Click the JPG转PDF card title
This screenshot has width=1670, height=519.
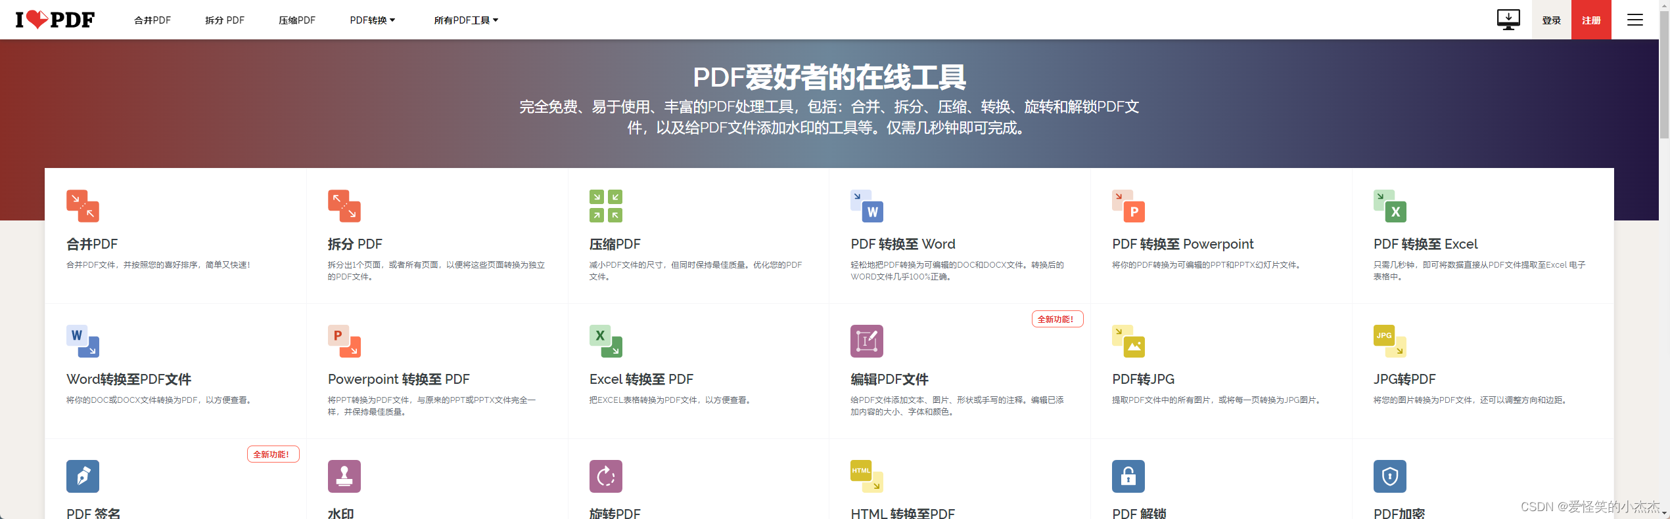click(1404, 379)
